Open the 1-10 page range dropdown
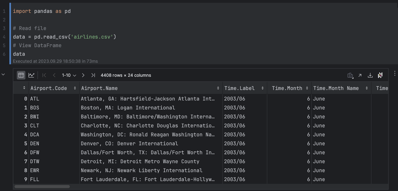398x191 pixels. [68, 75]
